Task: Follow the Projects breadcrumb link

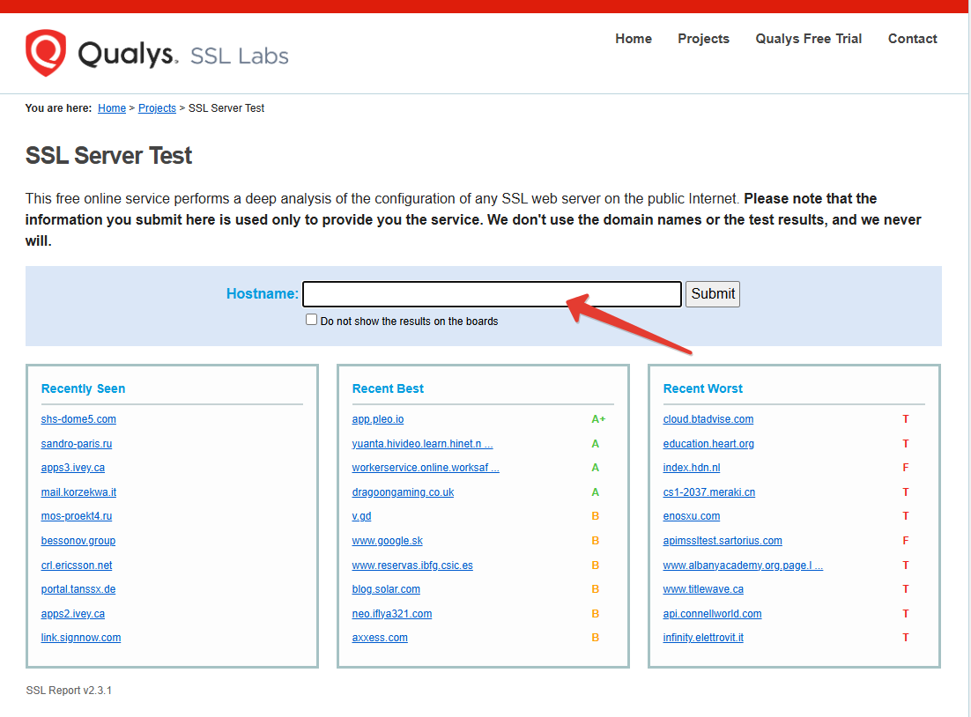Action: point(157,107)
